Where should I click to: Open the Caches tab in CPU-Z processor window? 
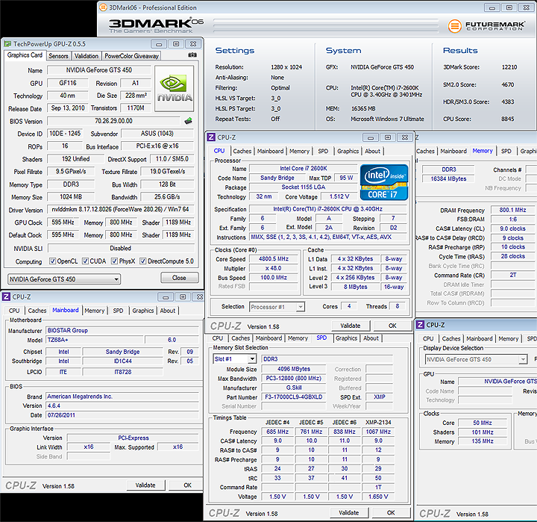point(242,151)
